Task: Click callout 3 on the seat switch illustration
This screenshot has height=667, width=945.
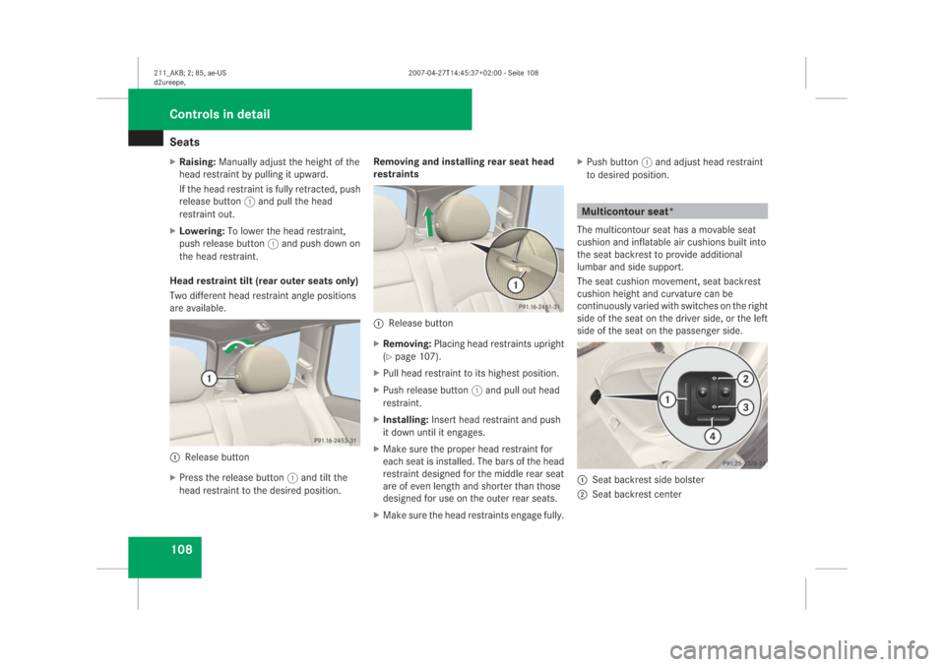Action: click(745, 408)
